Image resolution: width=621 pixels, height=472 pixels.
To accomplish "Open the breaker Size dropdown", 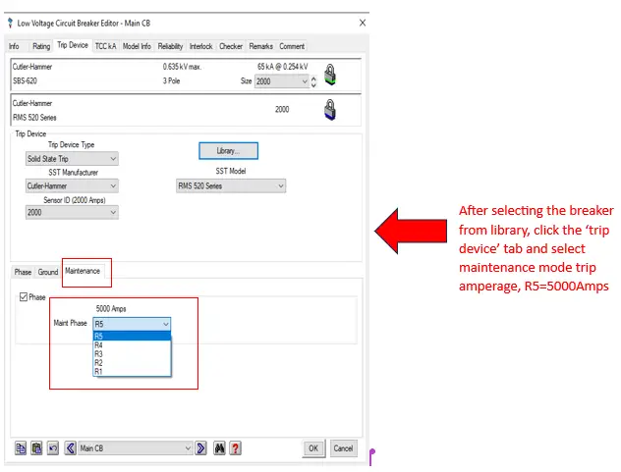I will click(282, 81).
